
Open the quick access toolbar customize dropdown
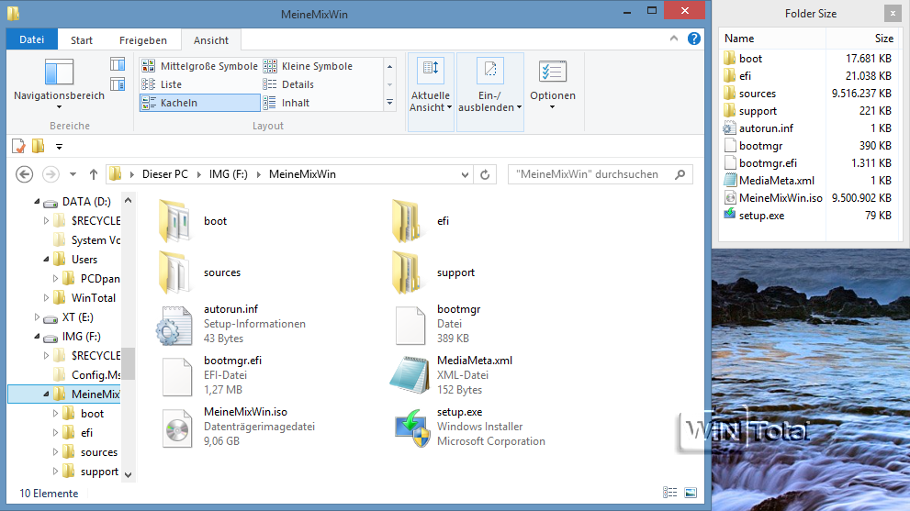coord(59,147)
